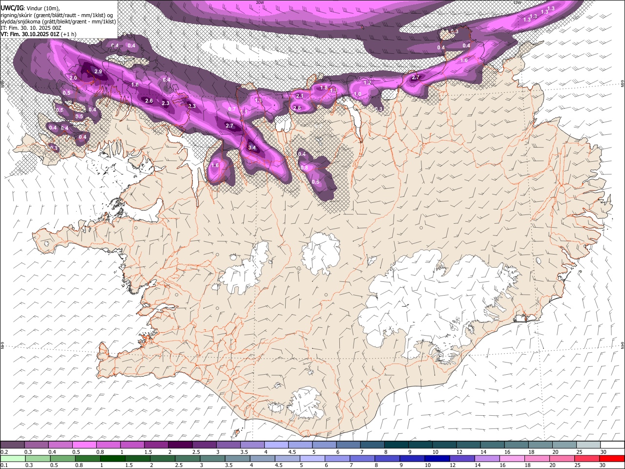Click the bright red 30 swatch, lower legend

coord(613,459)
